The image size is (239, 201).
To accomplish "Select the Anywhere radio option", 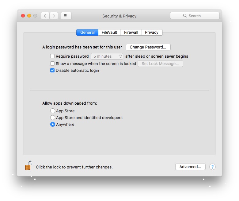I will click(x=53, y=125).
